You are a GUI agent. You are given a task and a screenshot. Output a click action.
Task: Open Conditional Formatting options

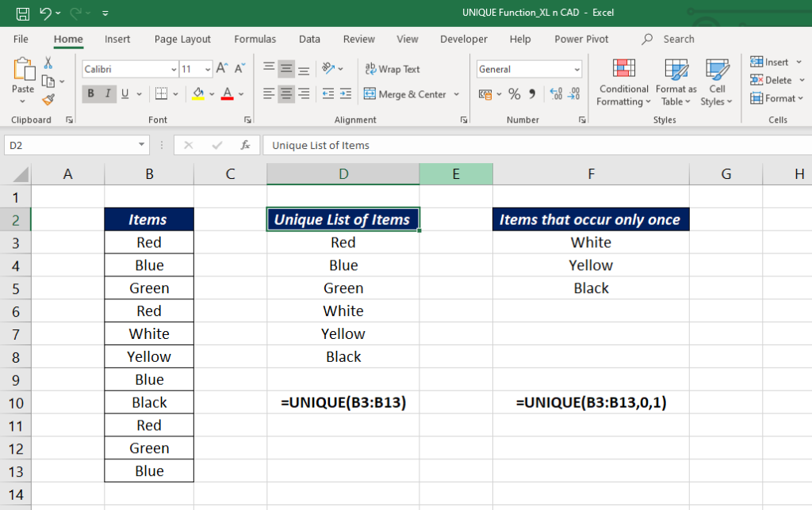click(623, 82)
